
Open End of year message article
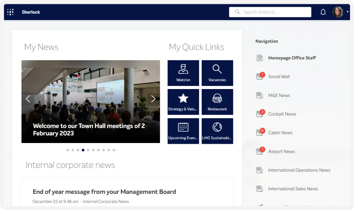(104, 192)
